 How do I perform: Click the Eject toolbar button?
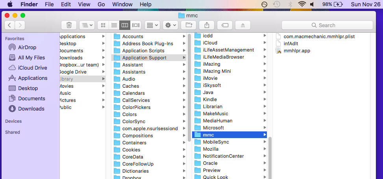[x=243, y=25]
